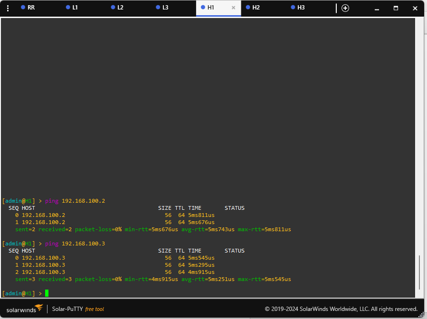Click the terminal vertical scrollbar thumb

tap(419, 272)
